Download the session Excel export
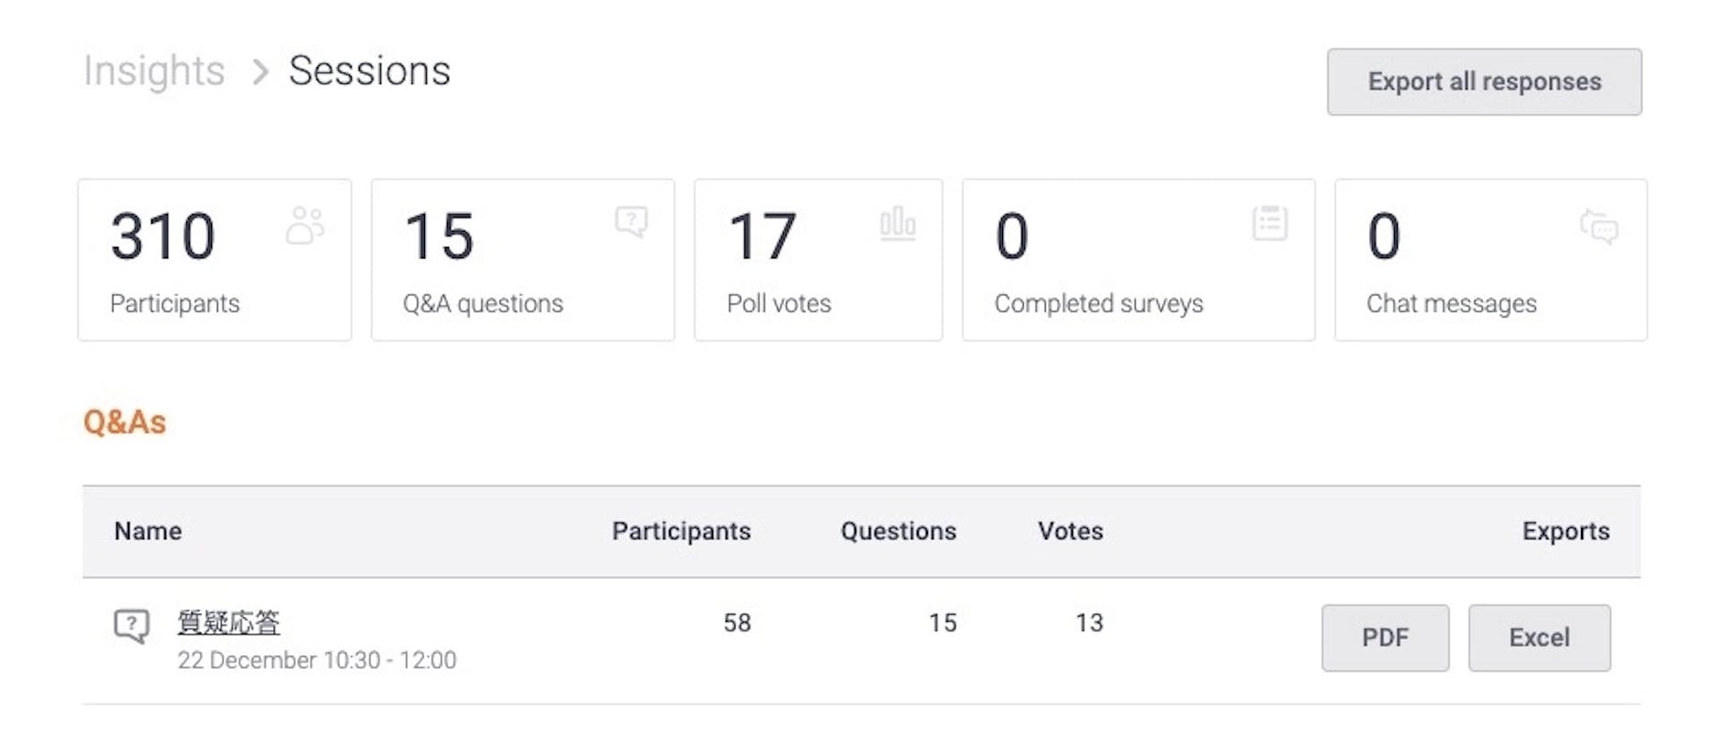 pos(1539,637)
